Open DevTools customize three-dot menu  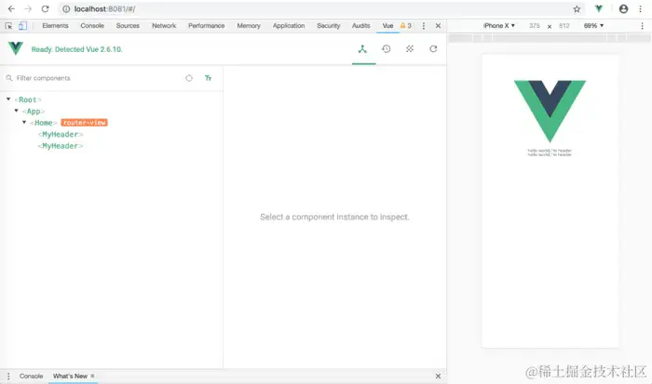point(423,26)
